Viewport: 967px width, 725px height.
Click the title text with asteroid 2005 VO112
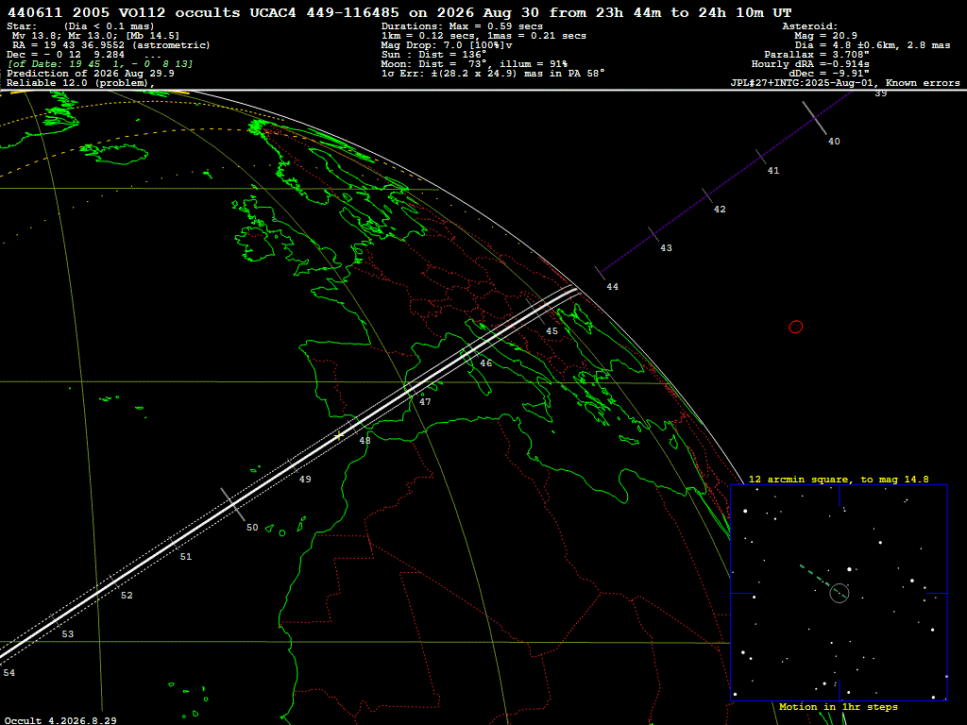tap(399, 12)
